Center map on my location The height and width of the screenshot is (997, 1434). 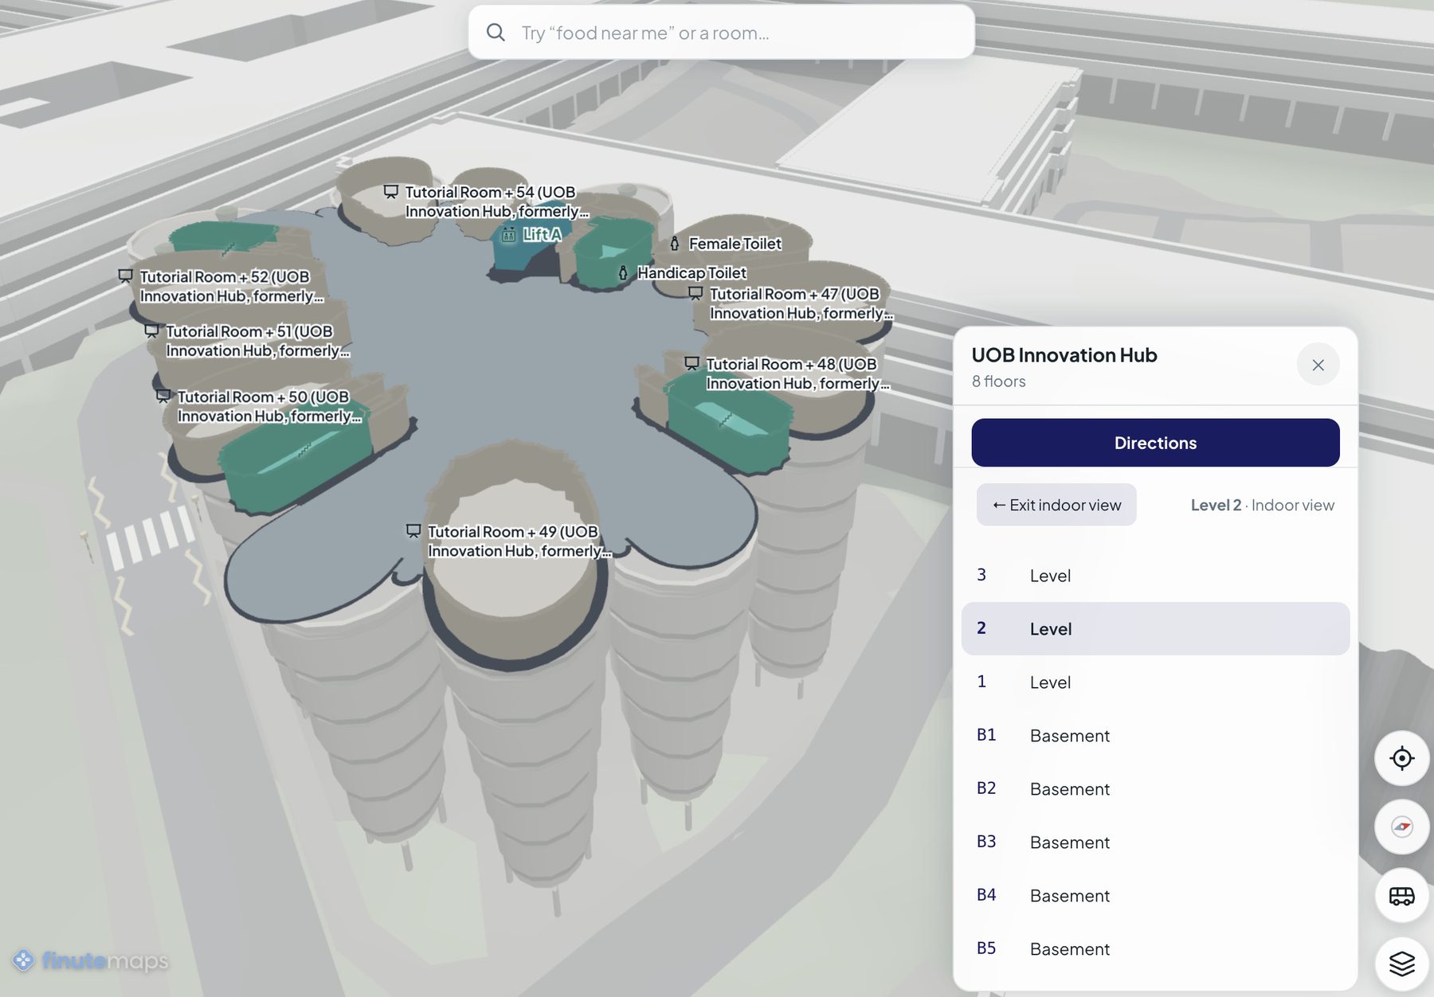(1401, 758)
